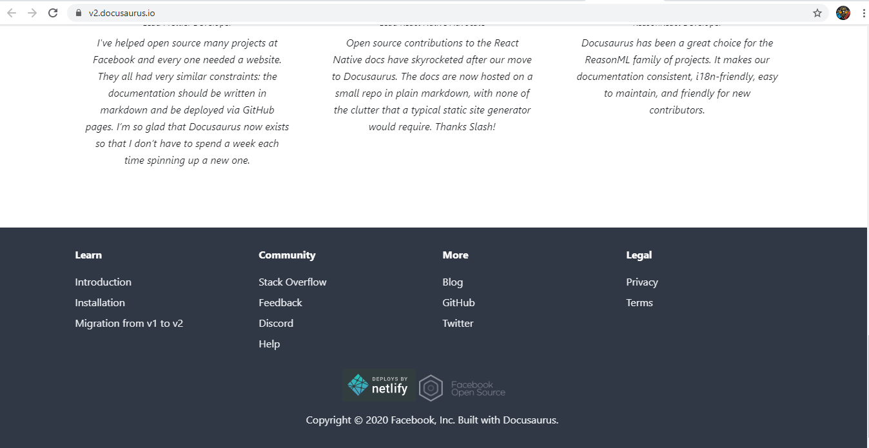Click the forward navigation arrow
The height and width of the screenshot is (448, 869).
pyautogui.click(x=32, y=12)
